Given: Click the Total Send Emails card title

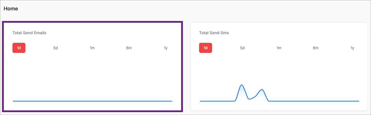Looking at the screenshot, I should point(29,33).
